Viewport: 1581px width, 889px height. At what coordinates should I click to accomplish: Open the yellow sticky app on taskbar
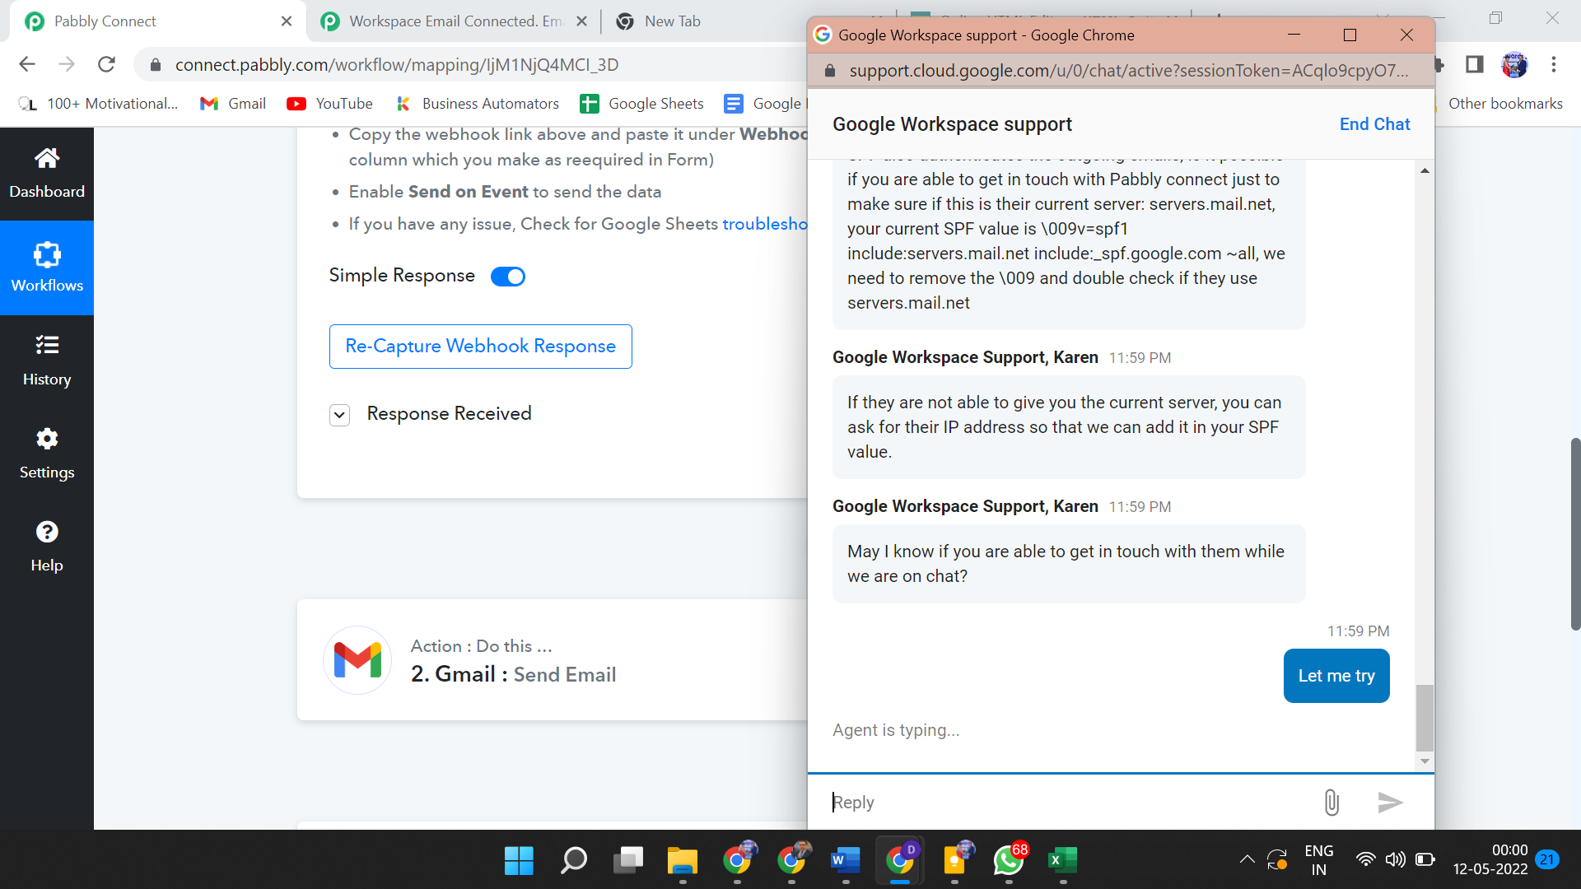(x=954, y=860)
